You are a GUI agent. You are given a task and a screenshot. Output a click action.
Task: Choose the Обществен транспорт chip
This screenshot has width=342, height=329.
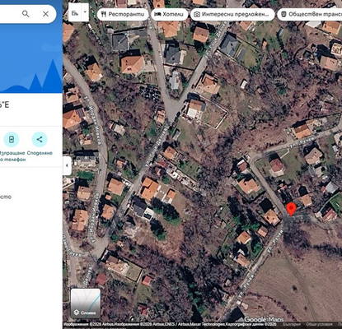(310, 14)
